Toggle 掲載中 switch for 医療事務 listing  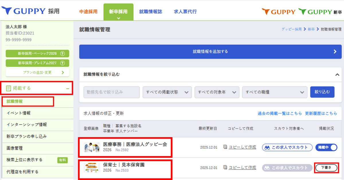click(326, 147)
